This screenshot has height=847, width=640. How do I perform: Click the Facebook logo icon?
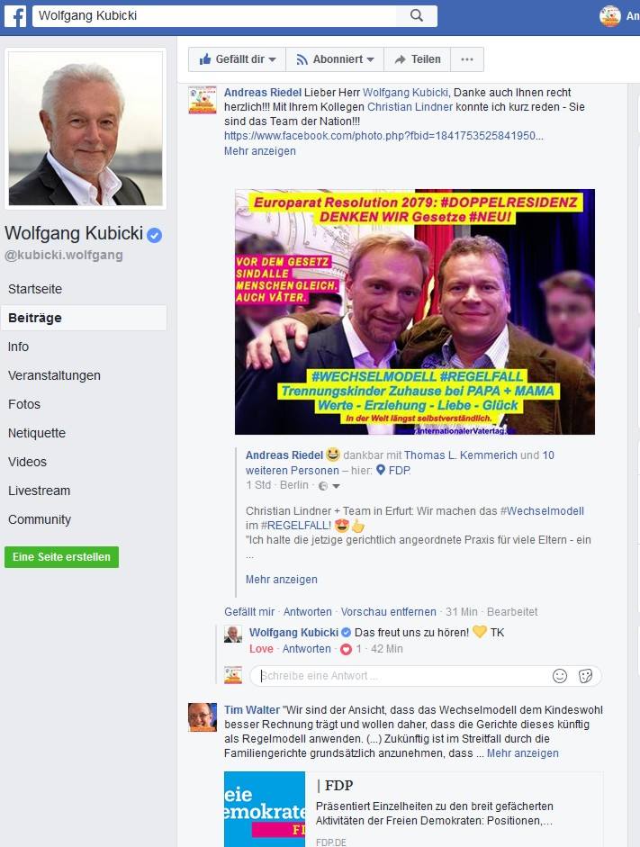click(x=15, y=16)
